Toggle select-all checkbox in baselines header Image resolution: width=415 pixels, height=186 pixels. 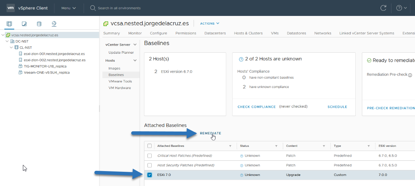pyautogui.click(x=150, y=146)
